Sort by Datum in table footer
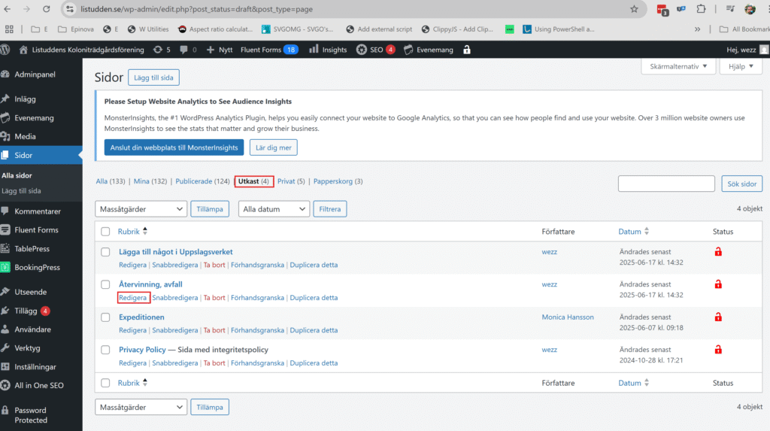Screen dimensions: 770x431 click(633, 383)
